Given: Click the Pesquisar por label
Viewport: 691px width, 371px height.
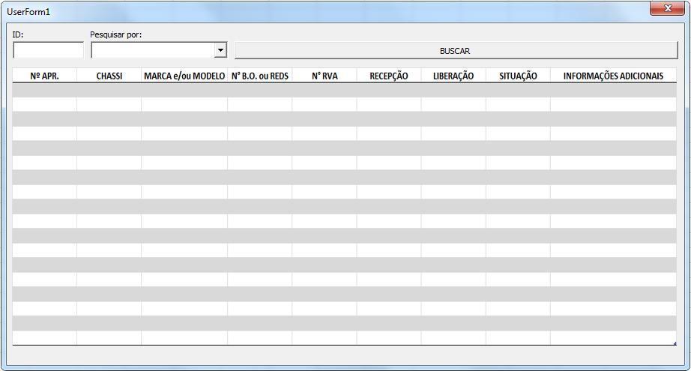Looking at the screenshot, I should point(116,34).
